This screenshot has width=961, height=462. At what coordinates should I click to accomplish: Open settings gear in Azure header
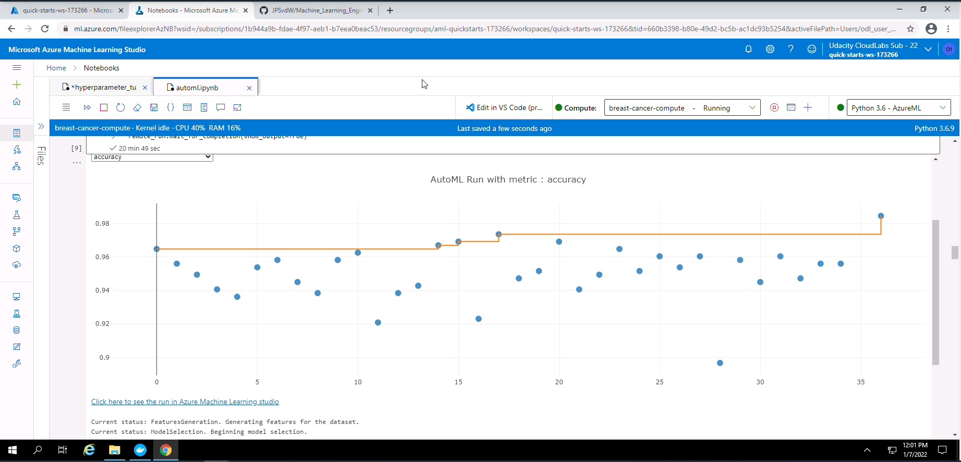click(770, 49)
